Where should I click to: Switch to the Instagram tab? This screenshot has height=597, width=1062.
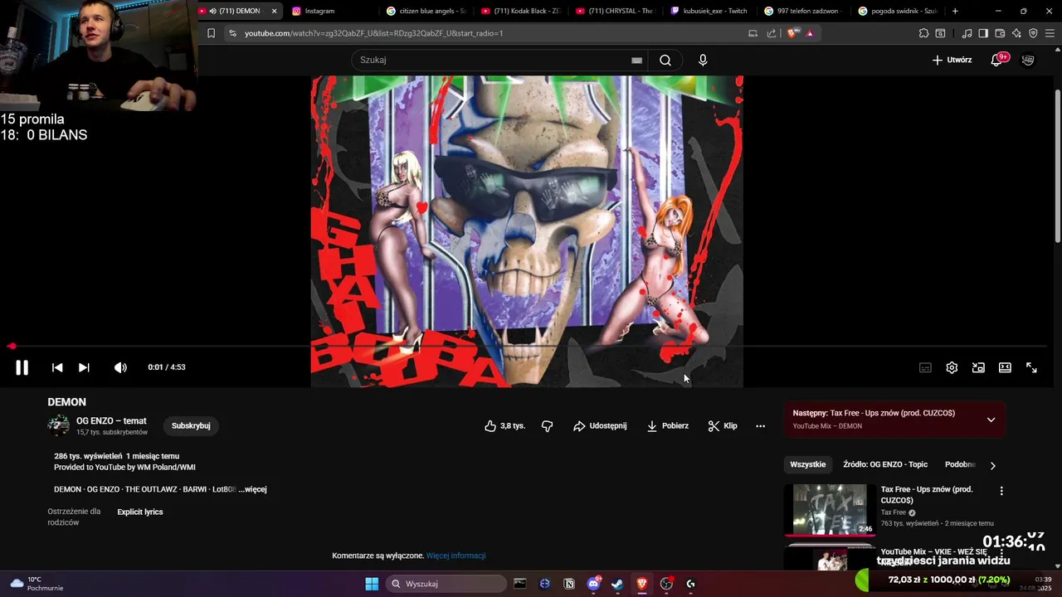tap(328, 11)
